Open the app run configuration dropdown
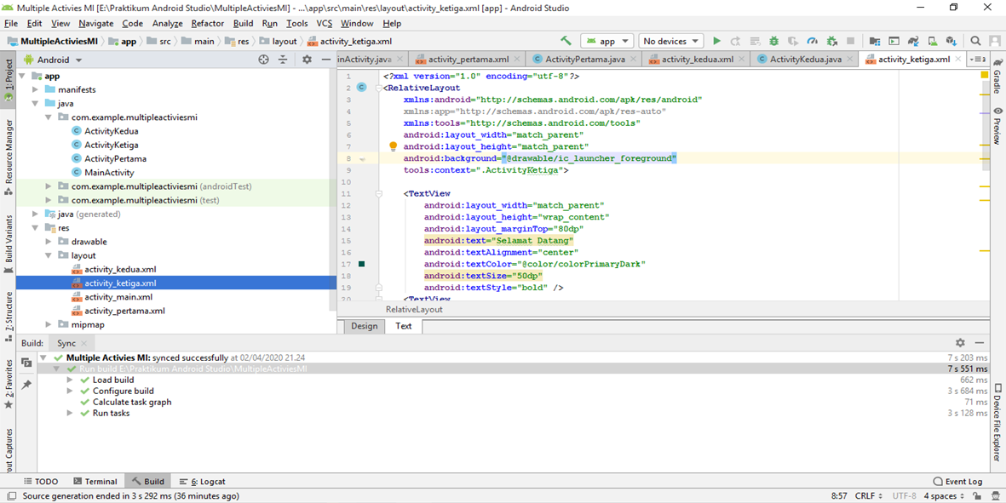Image resolution: width=1006 pixels, height=503 pixels. [607, 41]
